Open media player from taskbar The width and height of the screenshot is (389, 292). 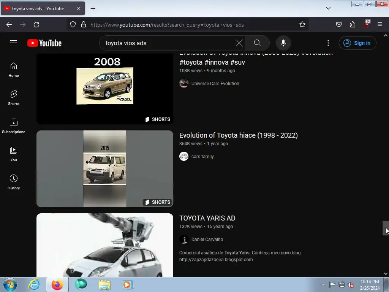[128, 284]
